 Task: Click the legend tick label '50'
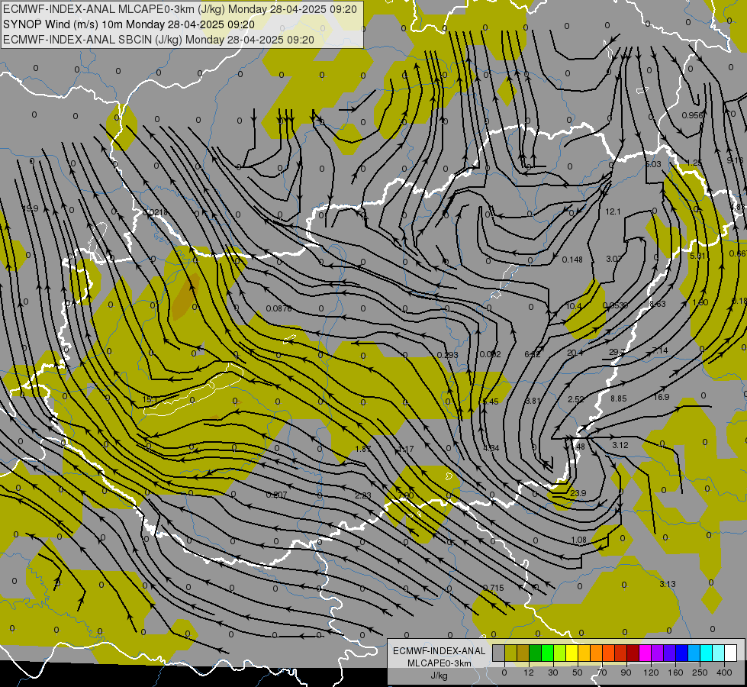[577, 672]
